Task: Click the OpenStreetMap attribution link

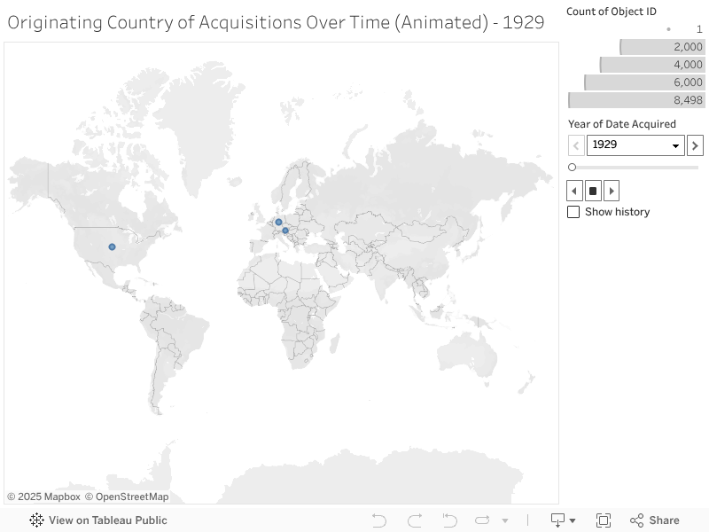Action: 127,497
